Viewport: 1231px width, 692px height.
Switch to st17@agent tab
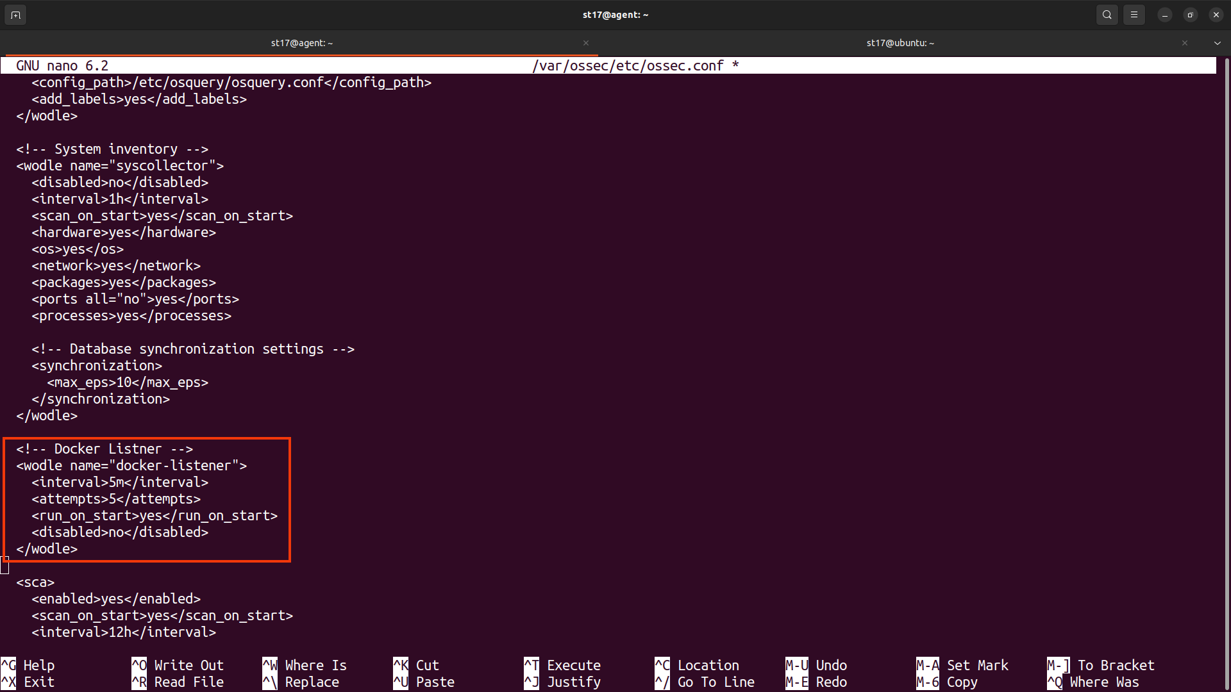click(301, 43)
